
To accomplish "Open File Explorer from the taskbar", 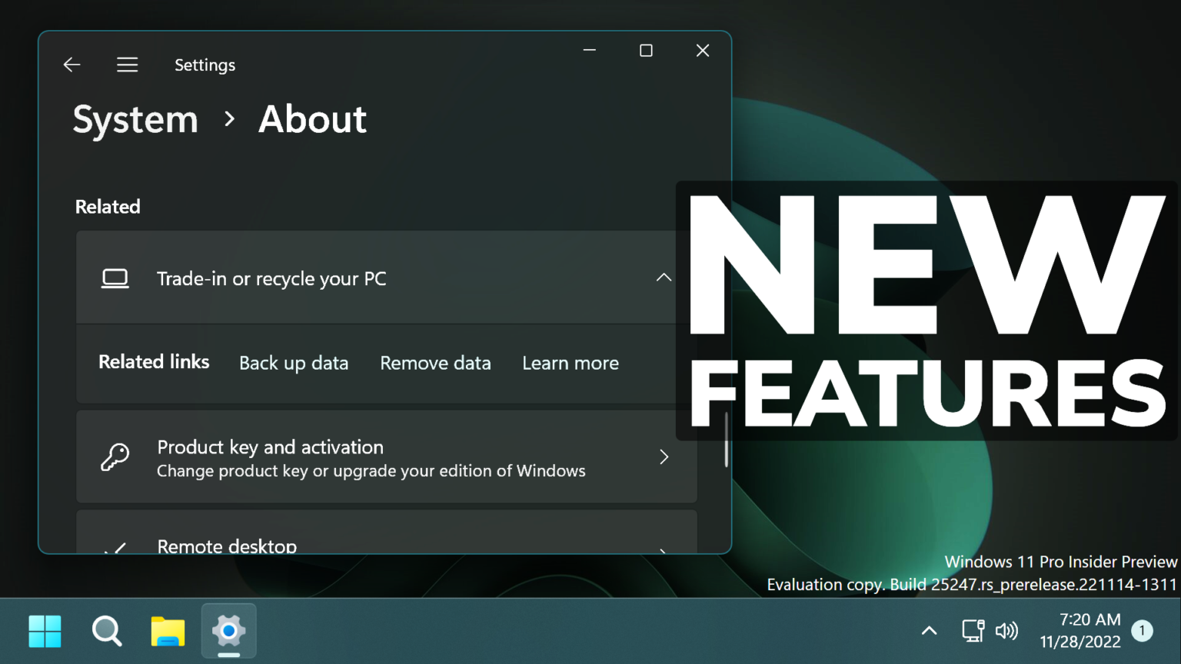I will point(167,631).
